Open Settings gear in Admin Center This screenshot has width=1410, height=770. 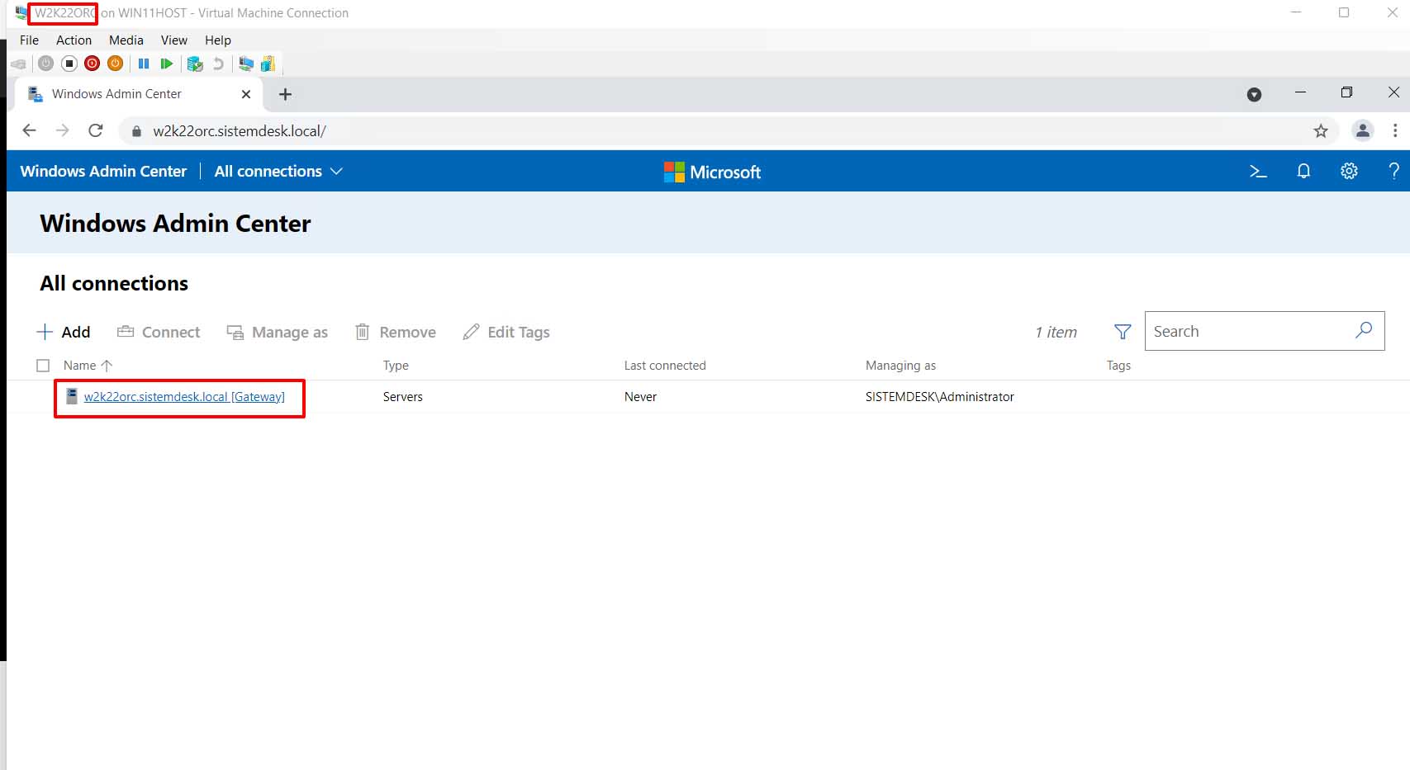point(1349,171)
